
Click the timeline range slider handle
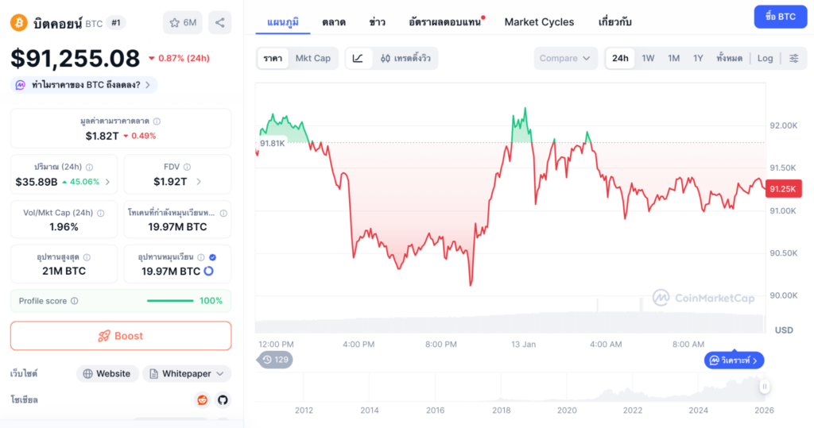pos(765,387)
